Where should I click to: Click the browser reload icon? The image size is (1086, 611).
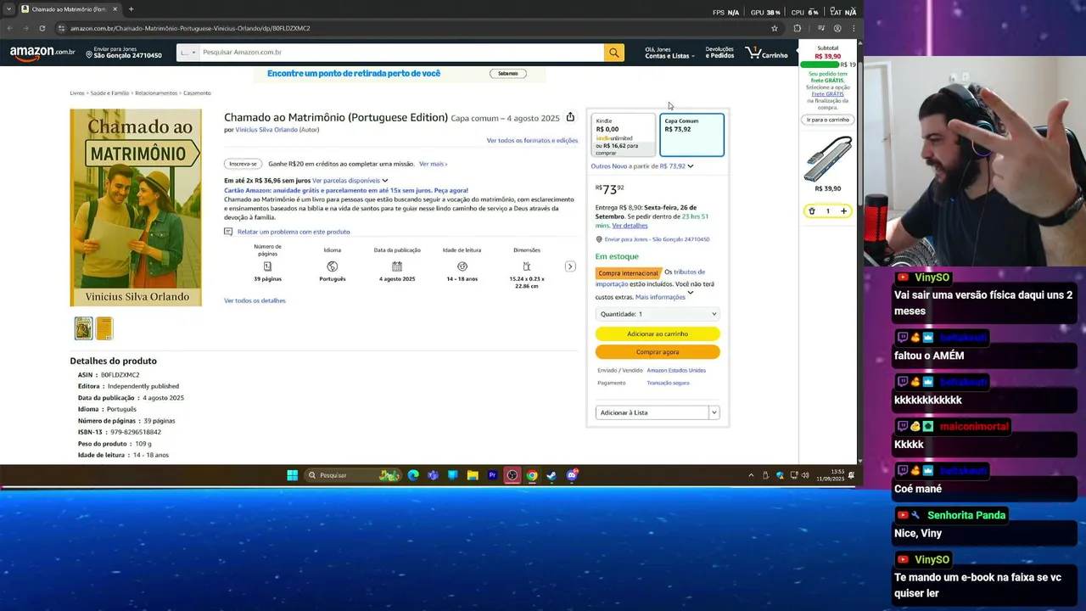tap(42, 28)
